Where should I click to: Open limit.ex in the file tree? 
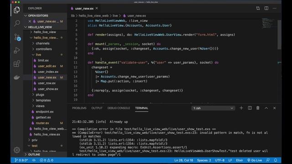pos(43,61)
